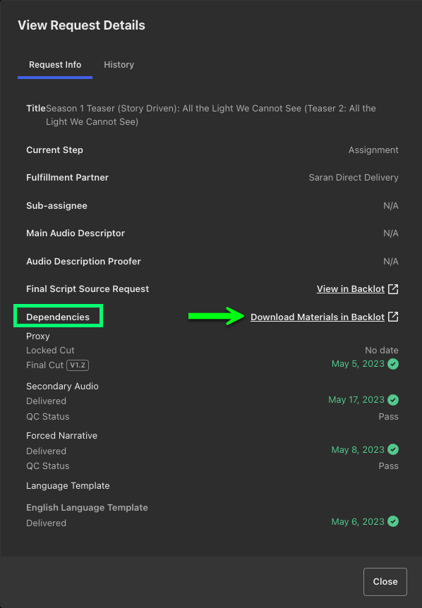Click the May 5, 2023 Final Cut date

pos(358,364)
